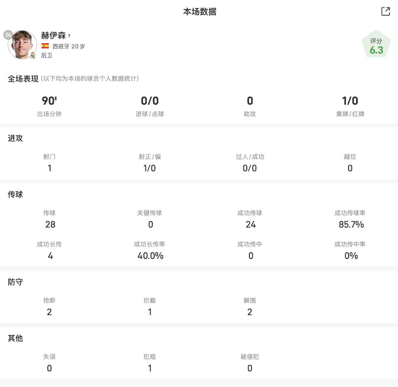Click the share icon at top right

[385, 12]
